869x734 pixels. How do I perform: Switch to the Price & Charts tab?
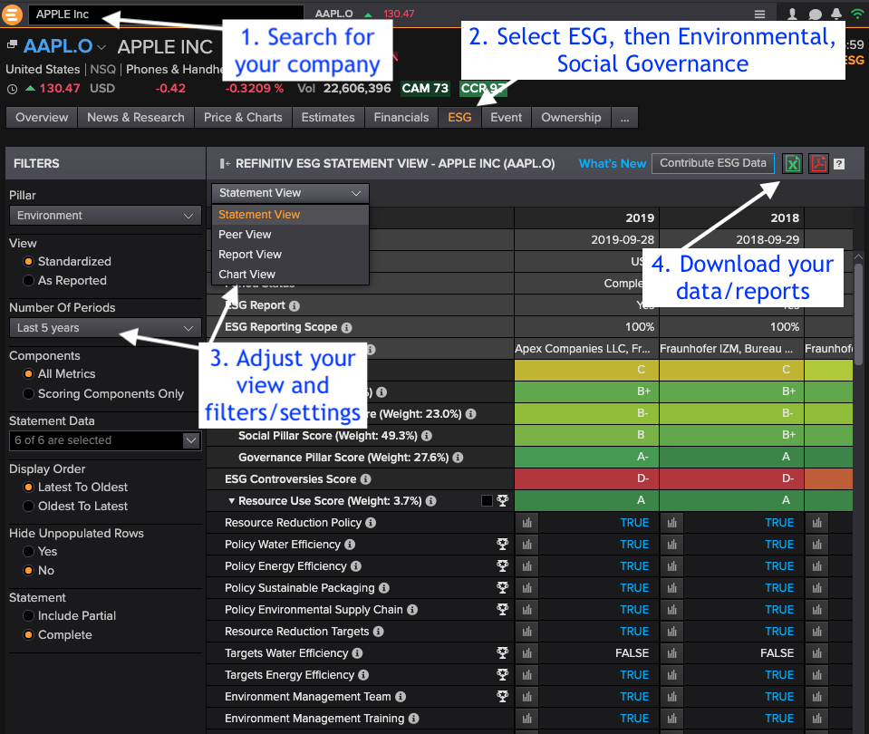(243, 118)
